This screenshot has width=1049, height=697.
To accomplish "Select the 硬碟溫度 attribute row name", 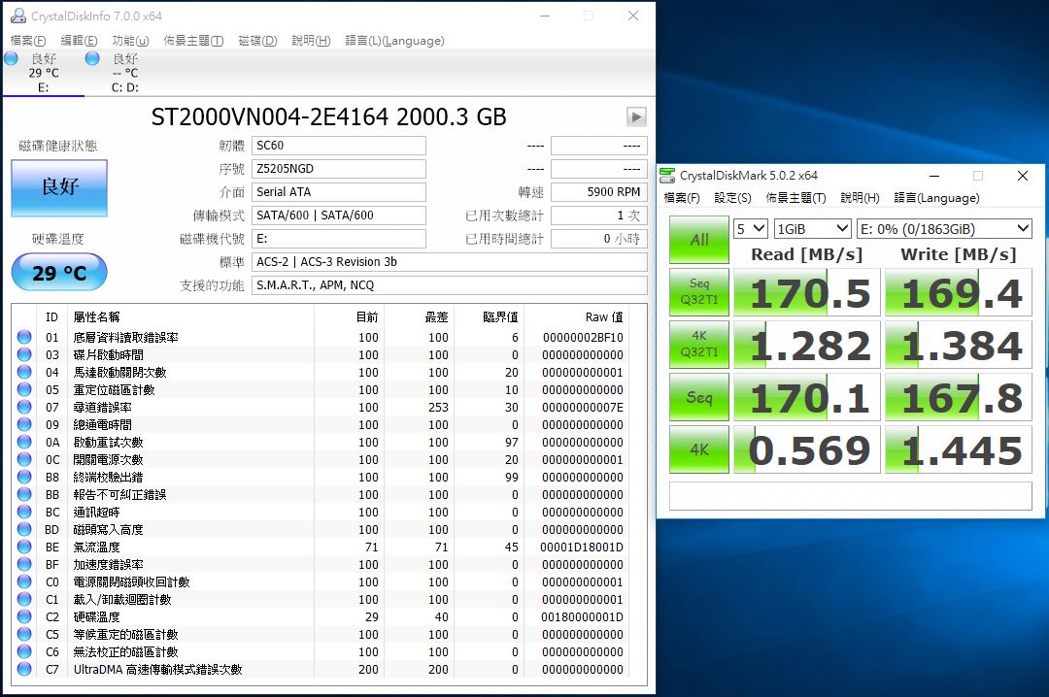I will point(97,616).
